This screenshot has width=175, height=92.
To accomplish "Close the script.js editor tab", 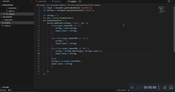I will (x=80, y=1).
